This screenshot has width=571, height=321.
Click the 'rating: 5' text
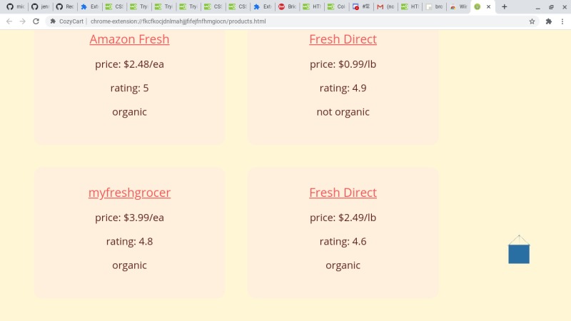pos(129,88)
